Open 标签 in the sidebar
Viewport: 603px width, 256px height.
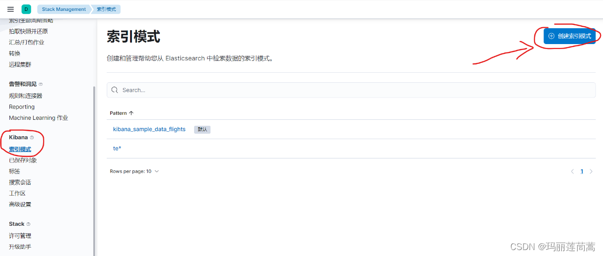click(14, 171)
